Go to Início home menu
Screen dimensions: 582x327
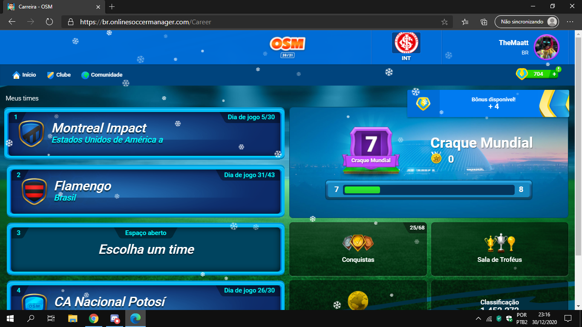coord(24,75)
